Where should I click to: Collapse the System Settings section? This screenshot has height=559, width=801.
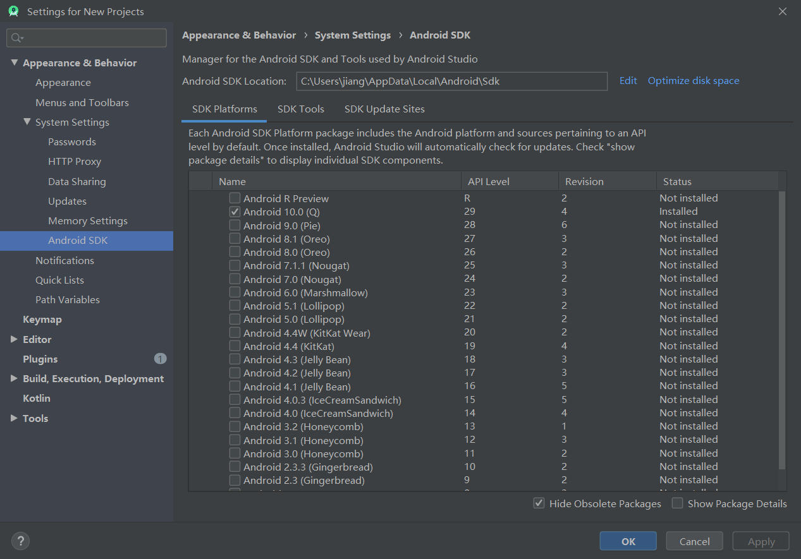[27, 122]
